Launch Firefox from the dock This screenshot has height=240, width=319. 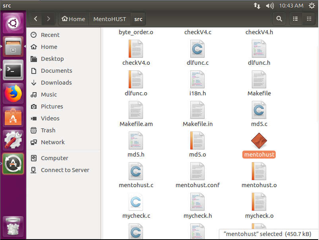(13, 94)
